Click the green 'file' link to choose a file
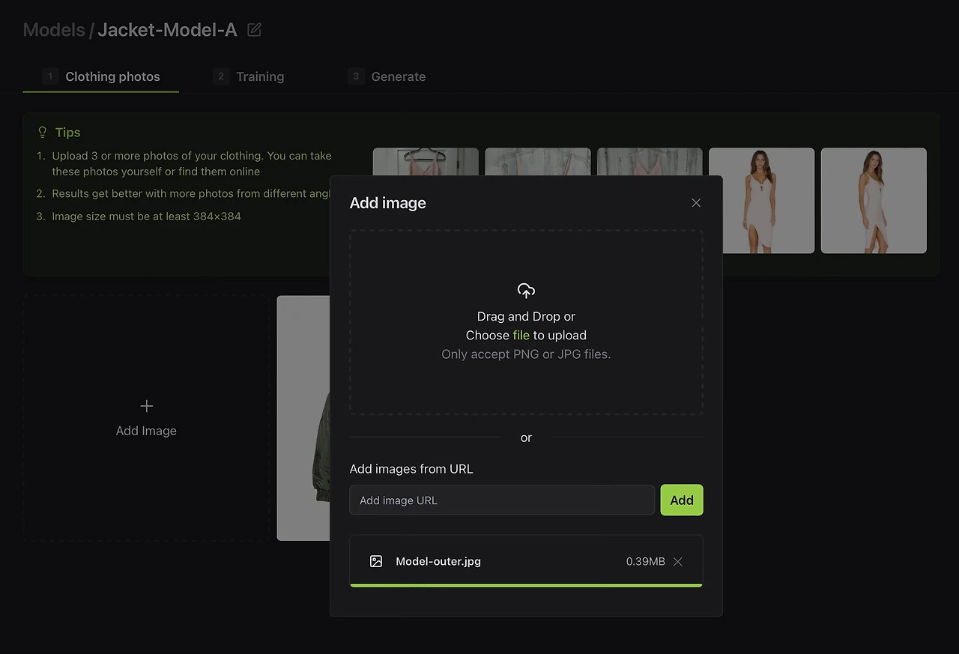The height and width of the screenshot is (654, 959). [x=521, y=336]
